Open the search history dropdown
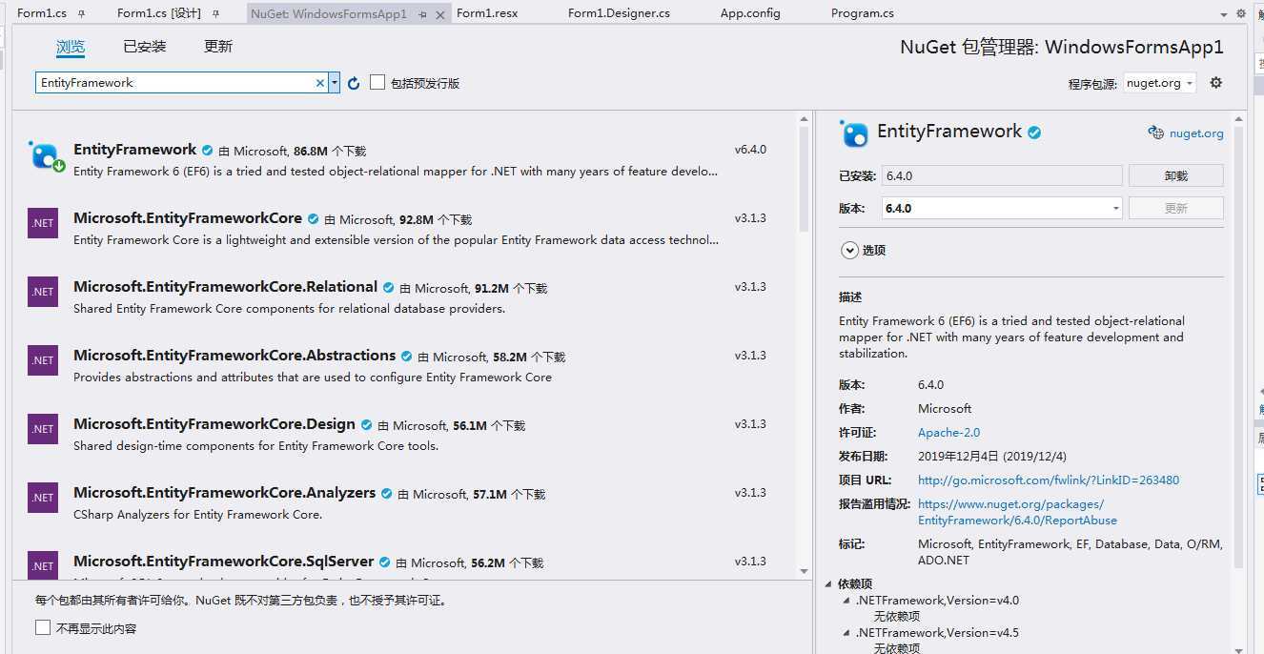The width and height of the screenshot is (1264, 654). tap(335, 83)
